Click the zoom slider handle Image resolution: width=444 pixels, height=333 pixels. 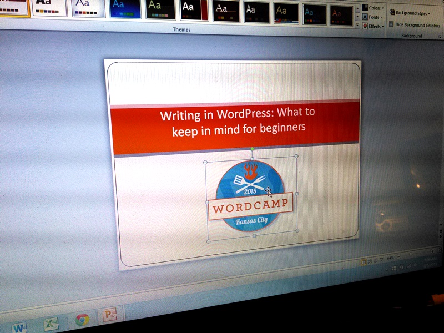coord(411,255)
